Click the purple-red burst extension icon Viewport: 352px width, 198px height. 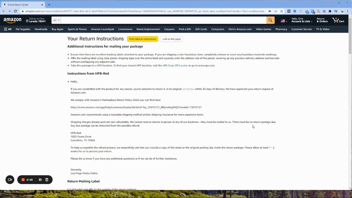pyautogui.click(x=324, y=11)
